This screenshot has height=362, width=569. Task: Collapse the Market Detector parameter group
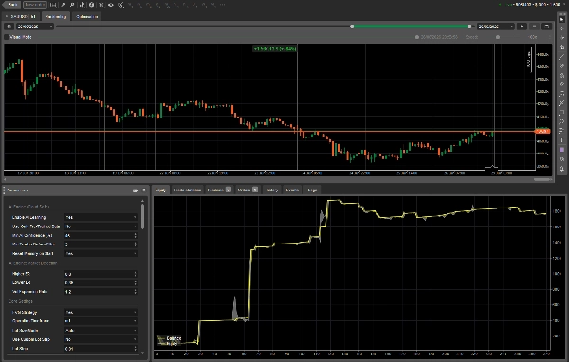tap(32, 263)
